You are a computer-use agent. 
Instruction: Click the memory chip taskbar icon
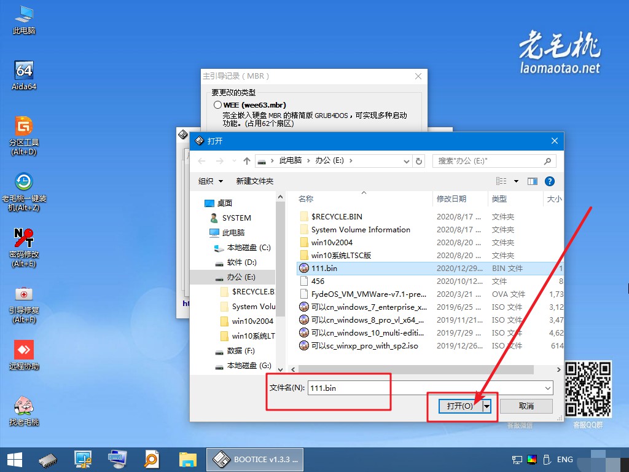coord(48,460)
